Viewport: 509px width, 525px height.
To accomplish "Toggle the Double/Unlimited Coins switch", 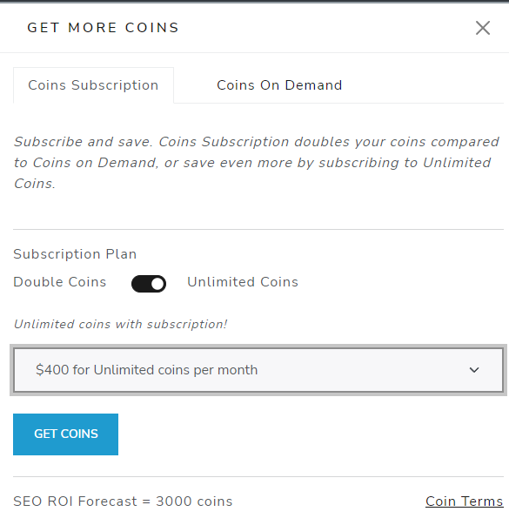I will tap(149, 284).
